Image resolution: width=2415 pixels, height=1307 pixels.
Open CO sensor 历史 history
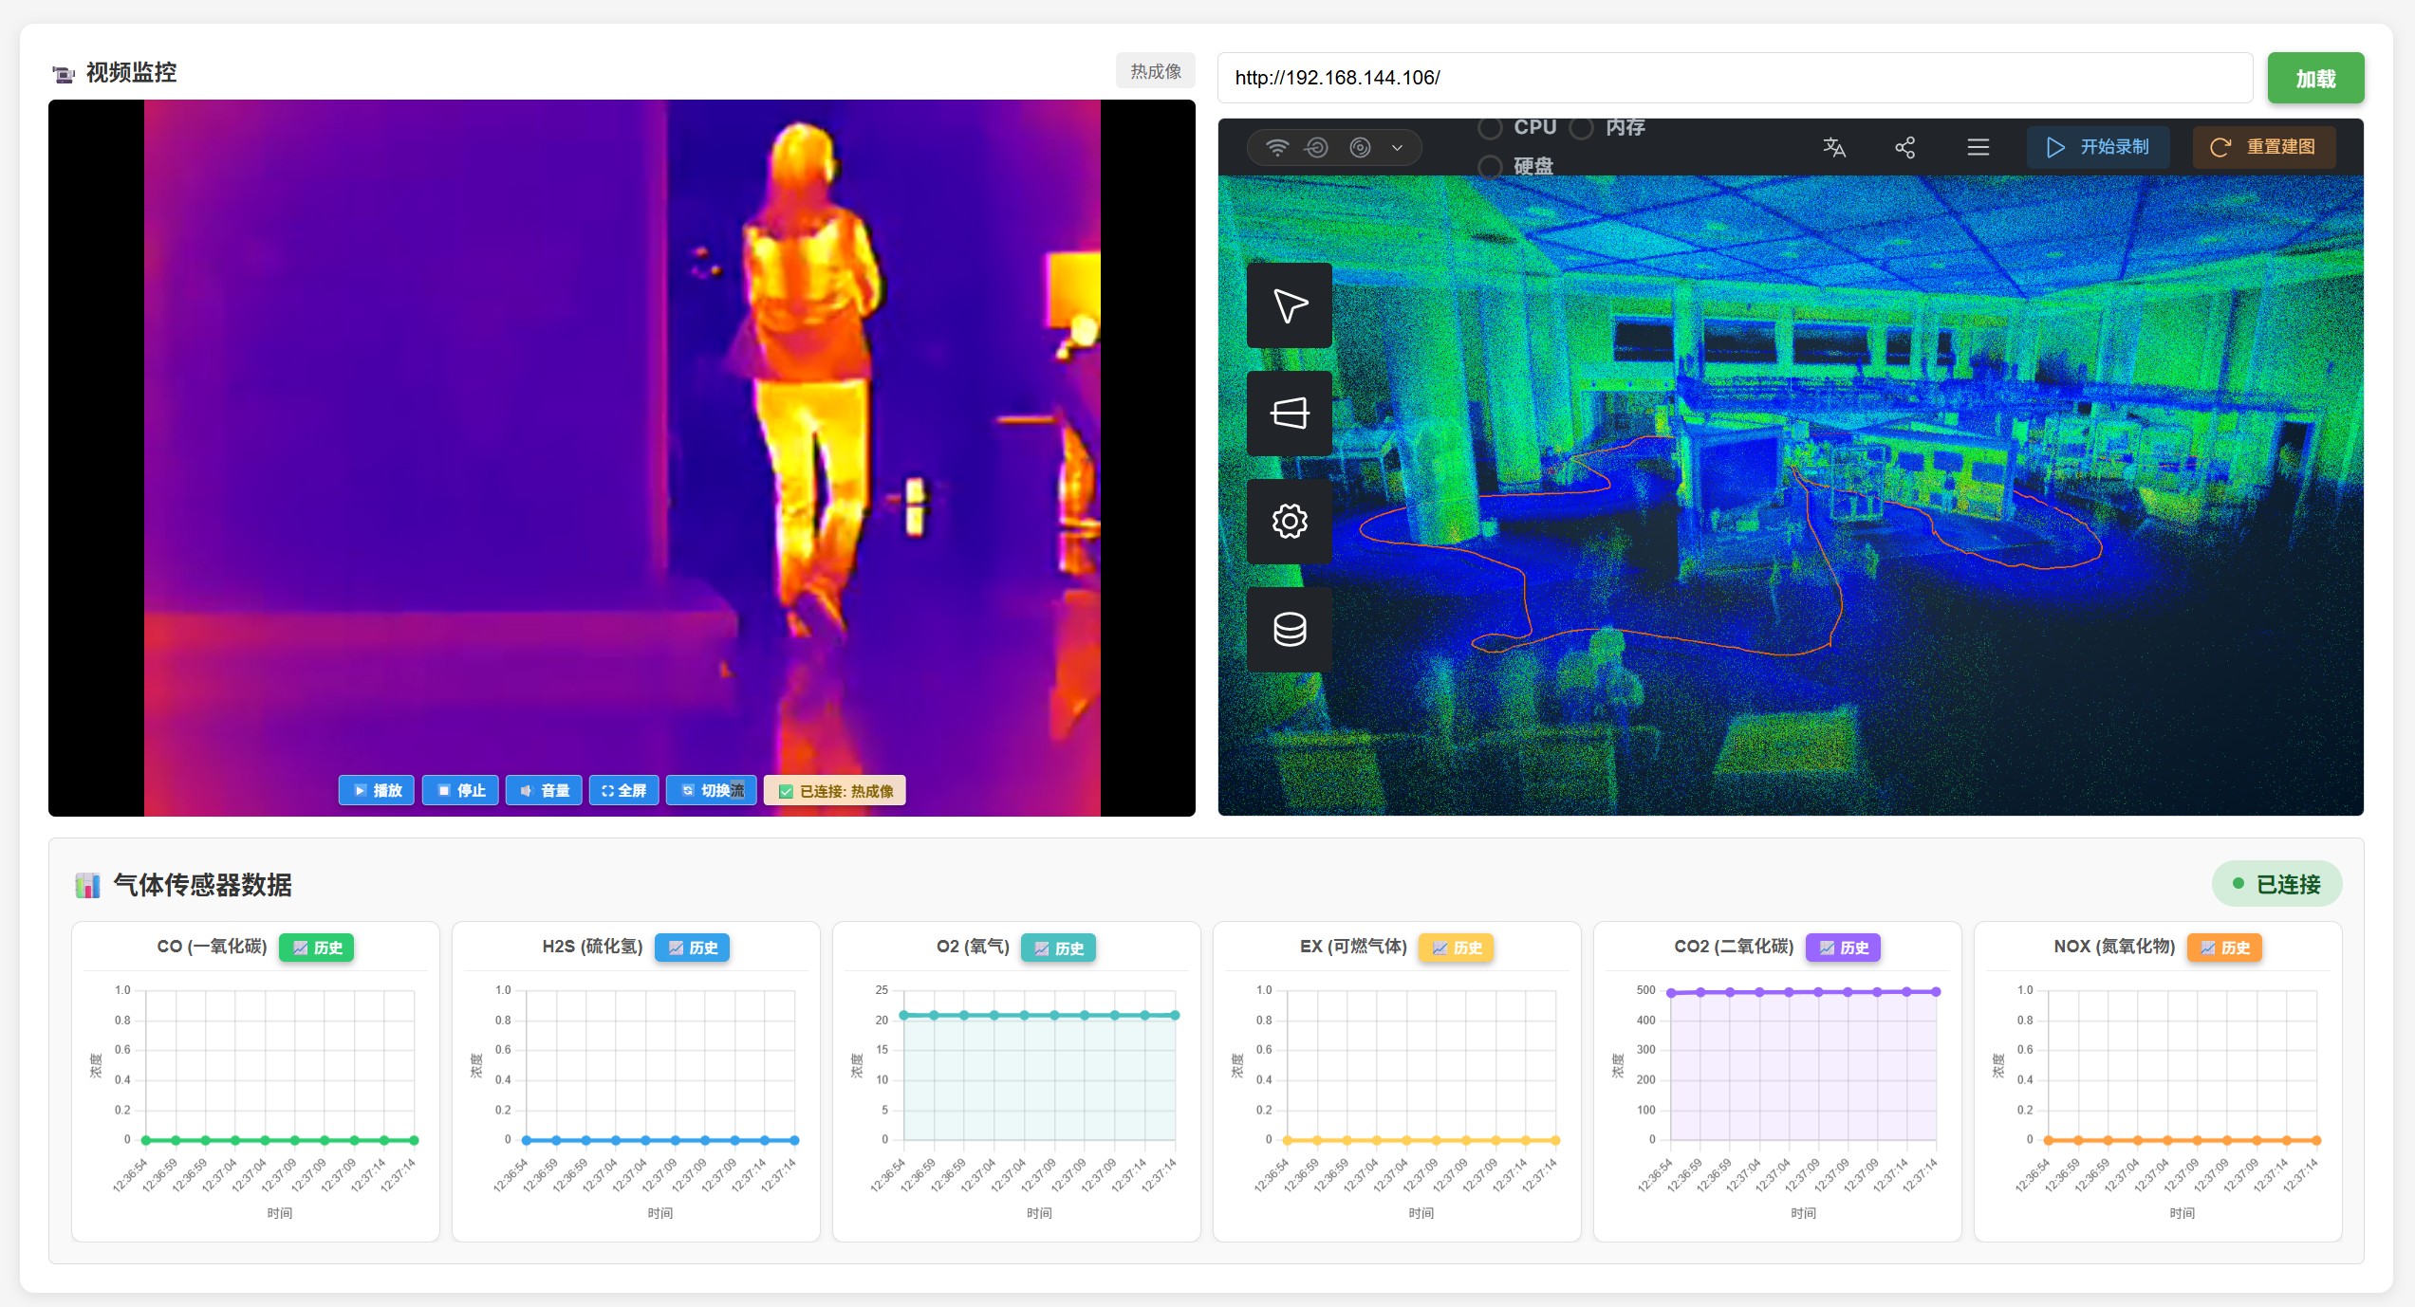pyautogui.click(x=317, y=948)
